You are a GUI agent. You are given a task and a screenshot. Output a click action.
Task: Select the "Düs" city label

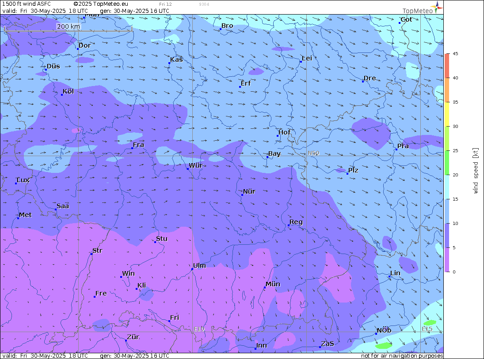(53, 66)
